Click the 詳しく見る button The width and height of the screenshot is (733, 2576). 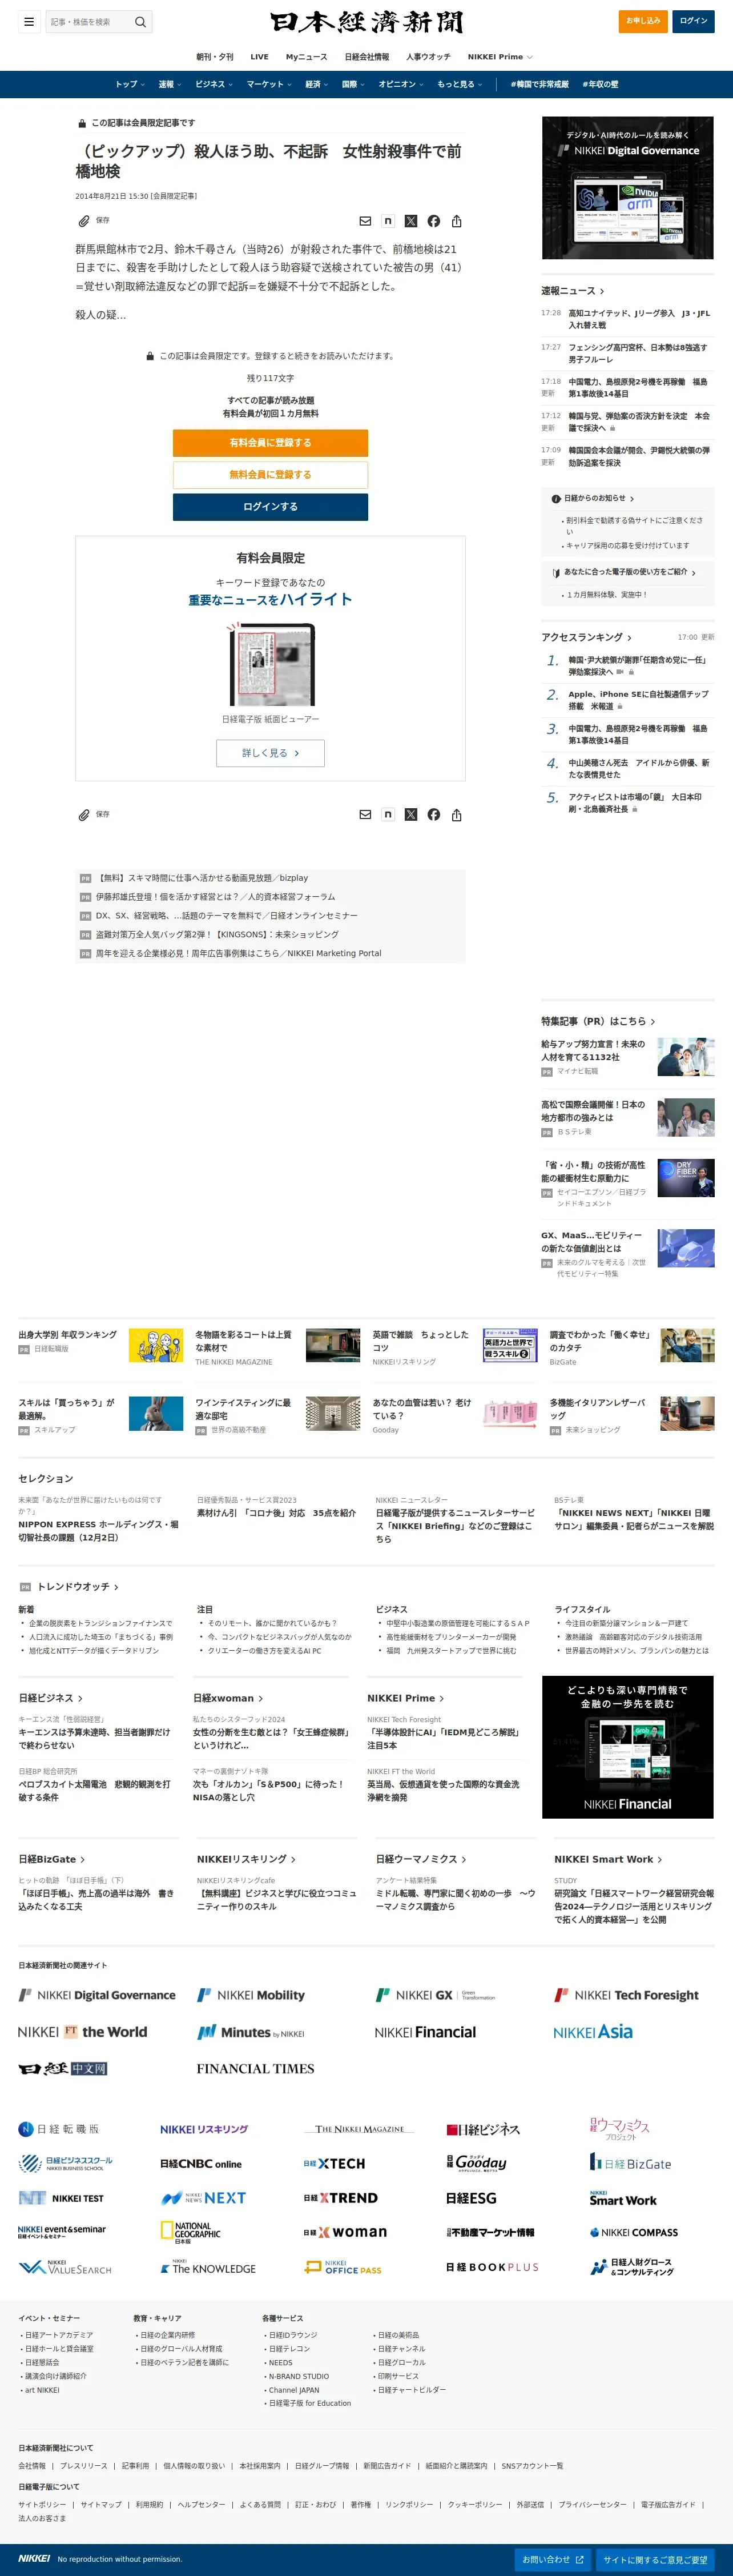pos(270,753)
